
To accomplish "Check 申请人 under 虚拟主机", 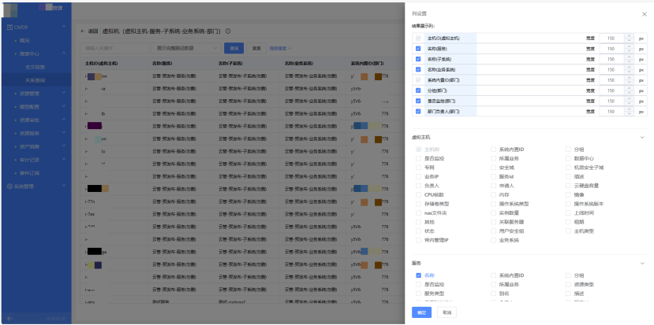I will (x=493, y=186).
